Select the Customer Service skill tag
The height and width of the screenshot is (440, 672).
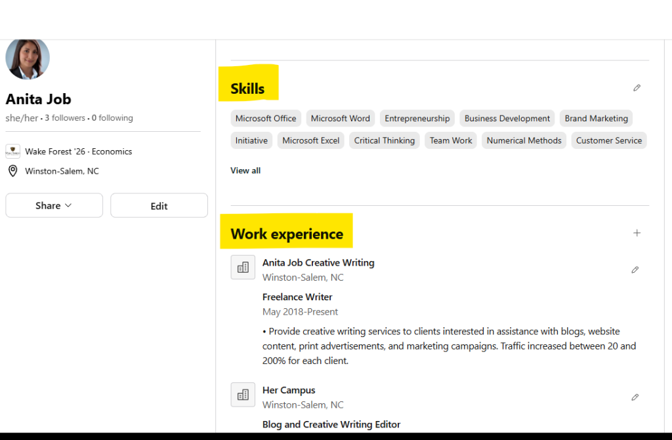tap(608, 140)
